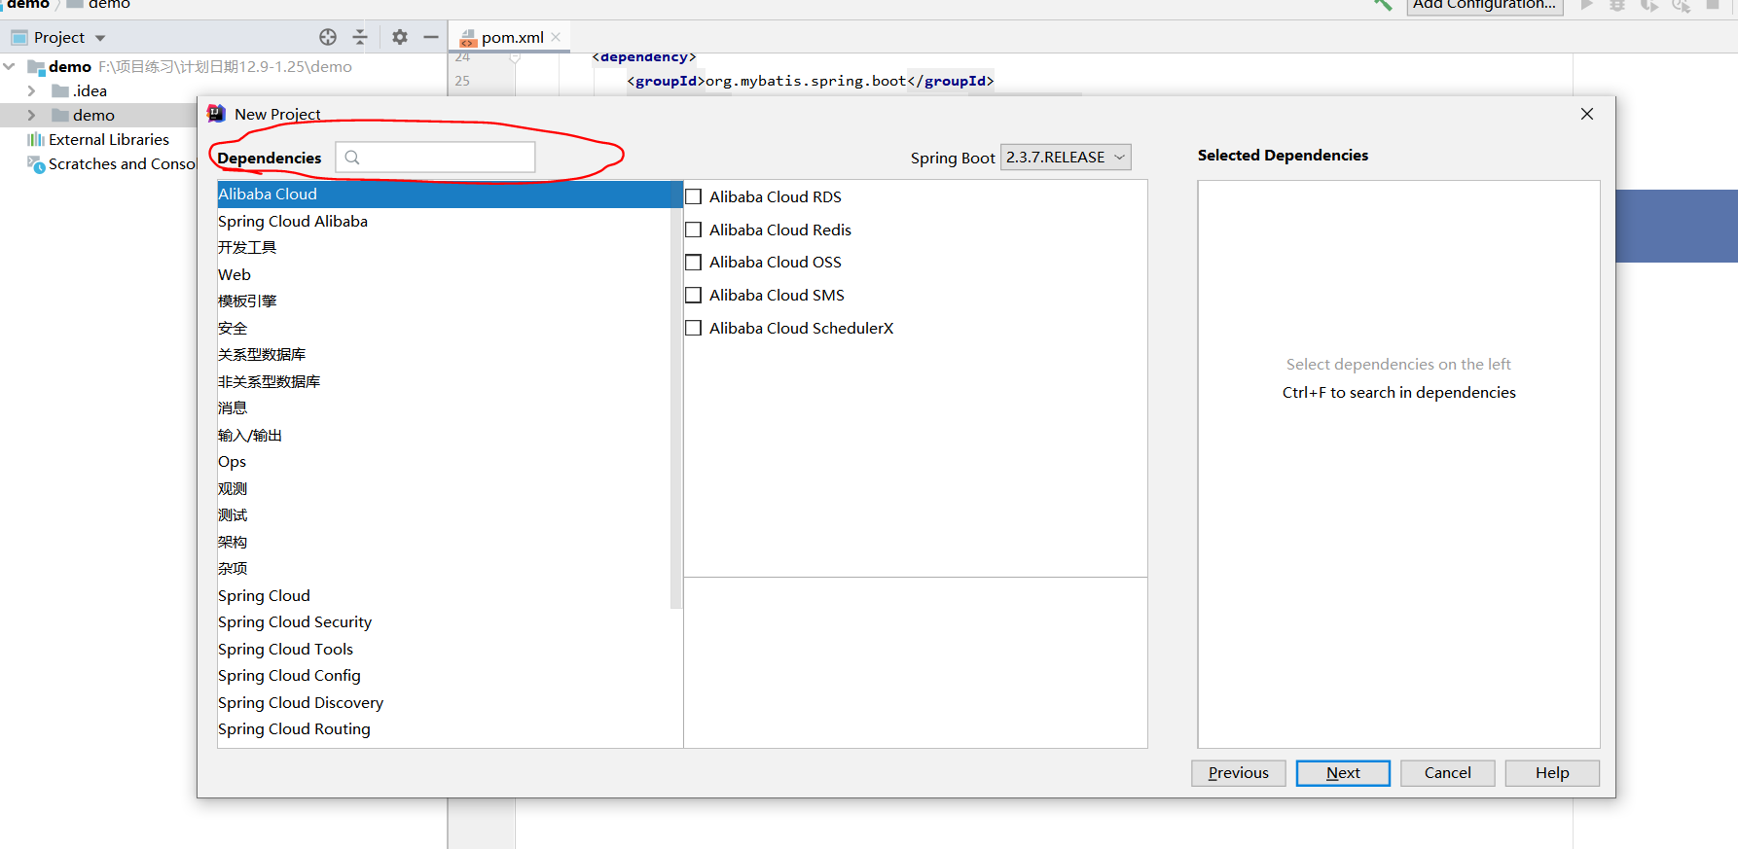Select 测试 category
The image size is (1738, 849).
444,515
